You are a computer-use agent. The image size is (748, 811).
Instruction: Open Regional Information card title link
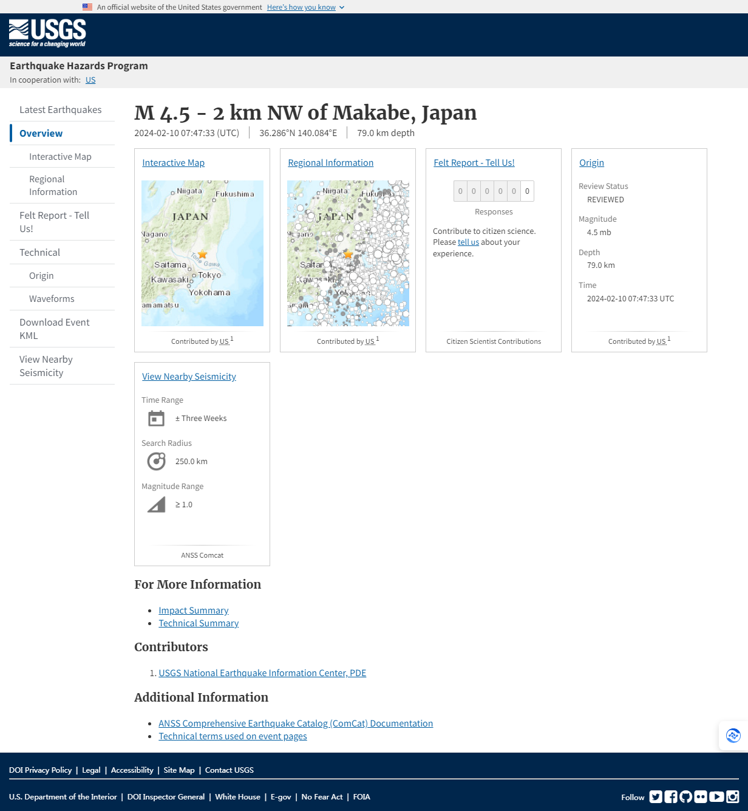tap(330, 163)
